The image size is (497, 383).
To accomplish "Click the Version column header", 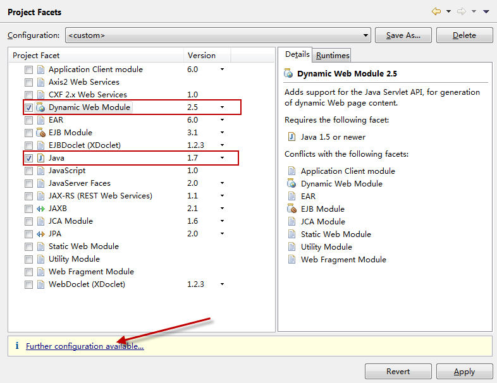I will pyautogui.click(x=207, y=56).
